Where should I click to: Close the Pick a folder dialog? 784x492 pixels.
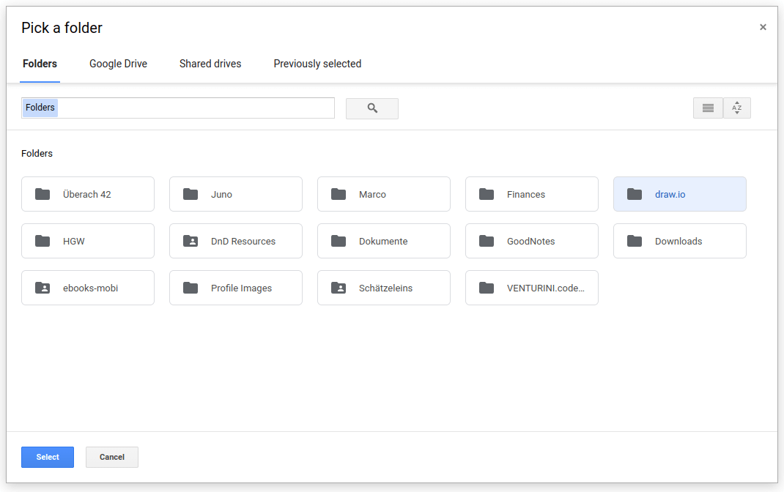[763, 27]
